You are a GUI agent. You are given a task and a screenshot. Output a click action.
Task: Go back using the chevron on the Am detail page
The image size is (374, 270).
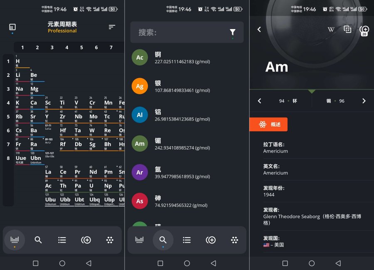[x=259, y=29]
